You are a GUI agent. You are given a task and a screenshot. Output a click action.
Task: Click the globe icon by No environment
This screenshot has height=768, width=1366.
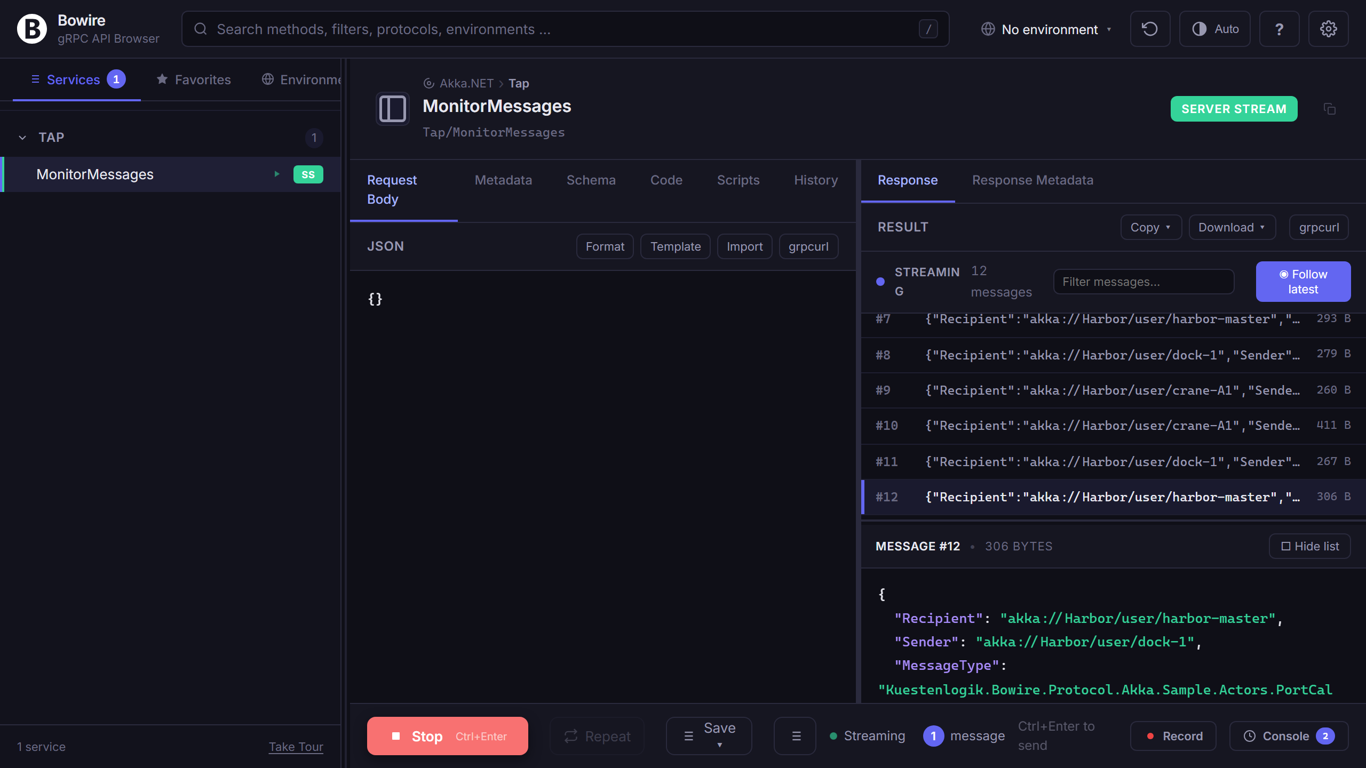pyautogui.click(x=988, y=29)
